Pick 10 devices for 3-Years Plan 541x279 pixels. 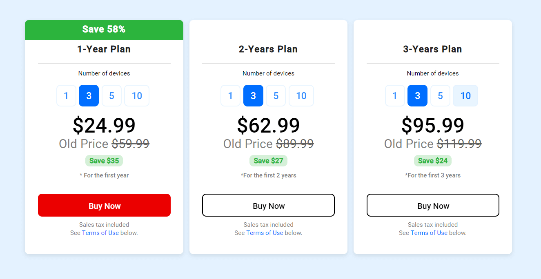(x=465, y=96)
